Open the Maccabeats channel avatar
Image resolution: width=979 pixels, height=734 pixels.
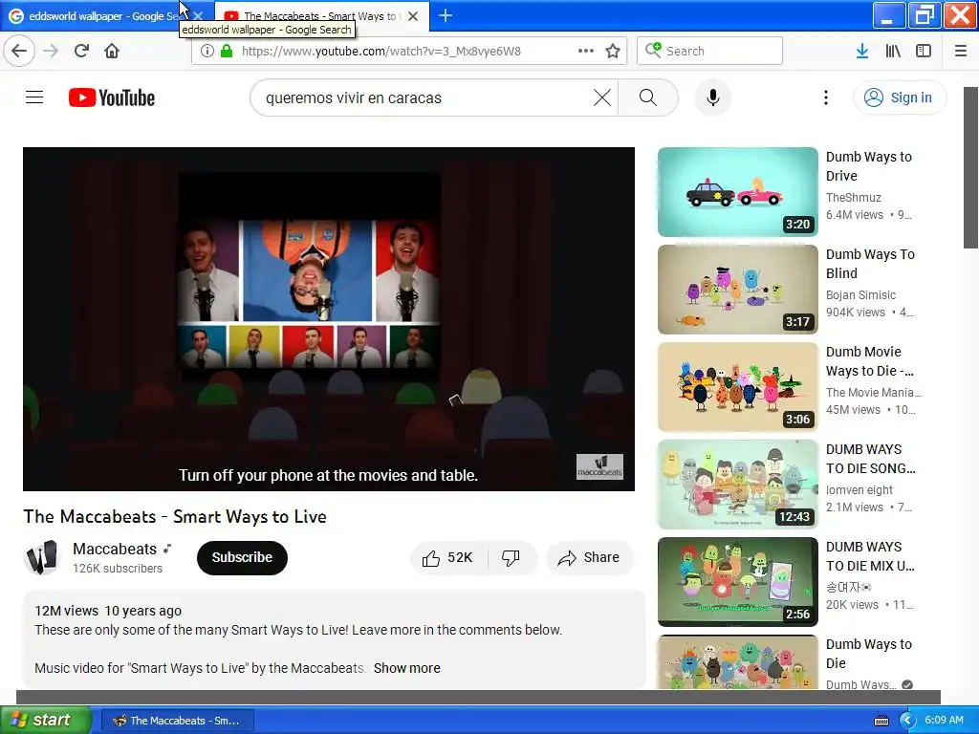42,557
